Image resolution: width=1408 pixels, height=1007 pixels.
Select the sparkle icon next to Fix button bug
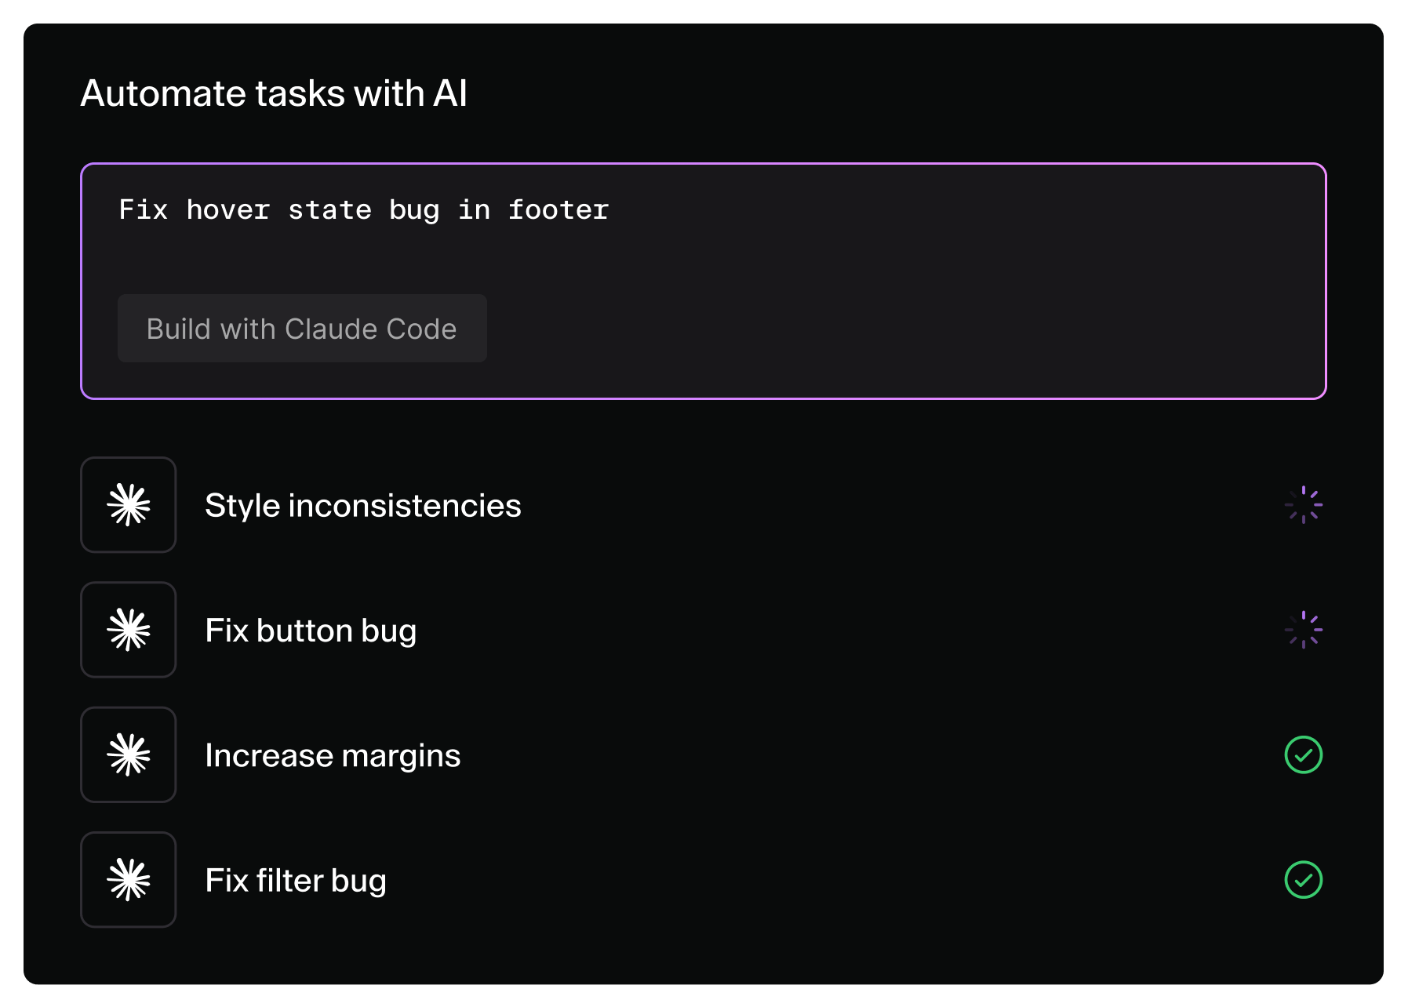click(128, 630)
